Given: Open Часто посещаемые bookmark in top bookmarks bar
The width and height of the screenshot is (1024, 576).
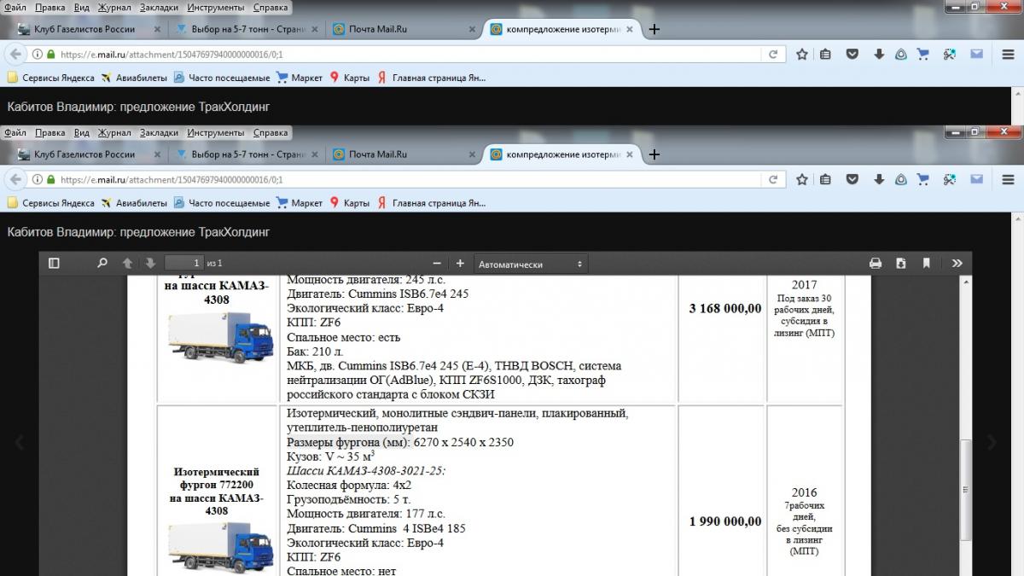Looking at the screenshot, I should pos(221,78).
